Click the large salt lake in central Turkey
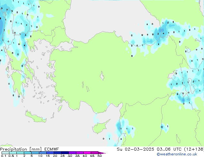Image resolution: width=204 pixels, height=157 pixels. click(102, 76)
